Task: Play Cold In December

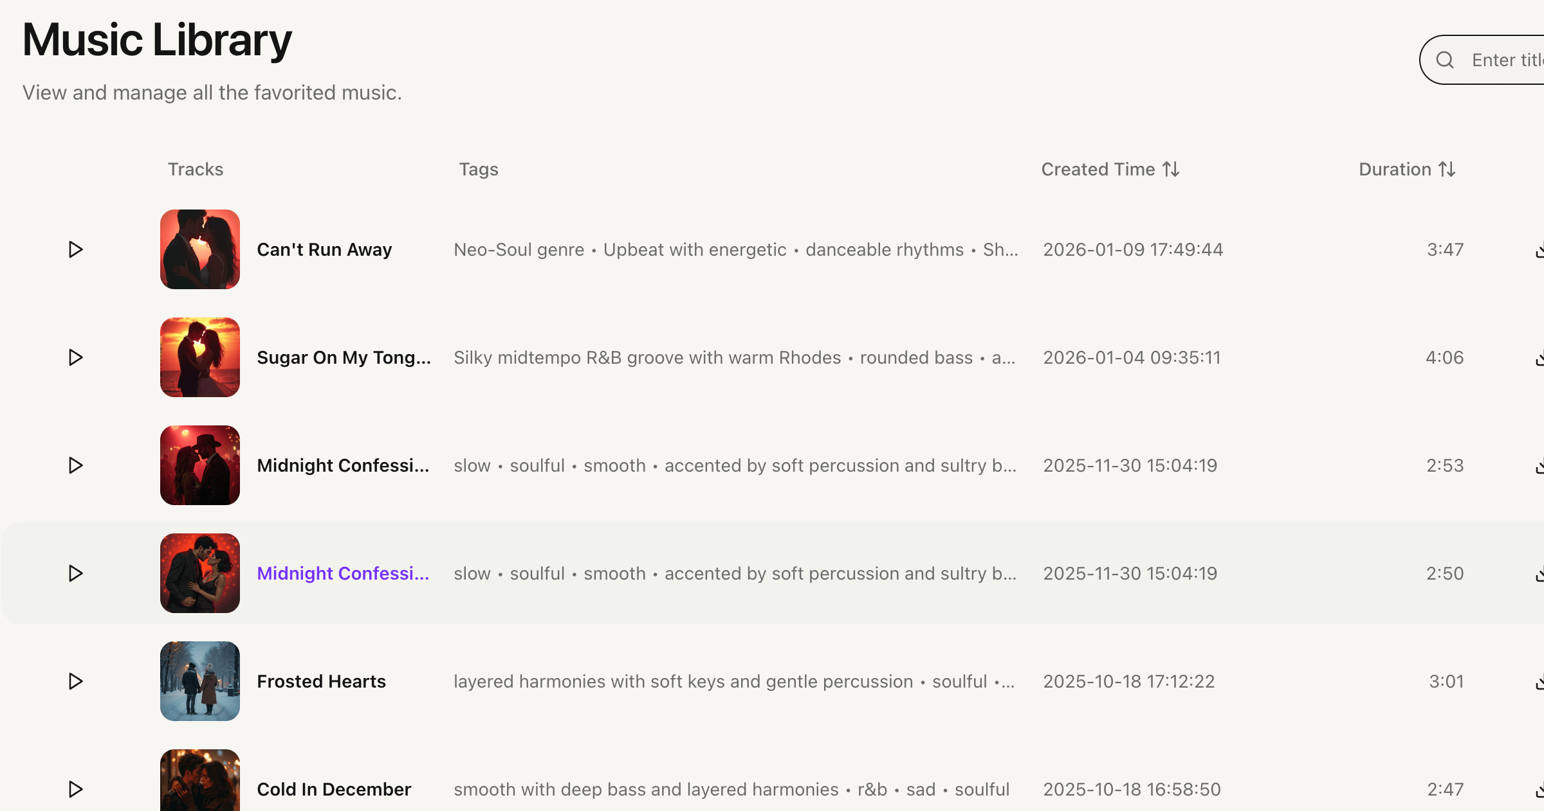Action: [x=75, y=789]
